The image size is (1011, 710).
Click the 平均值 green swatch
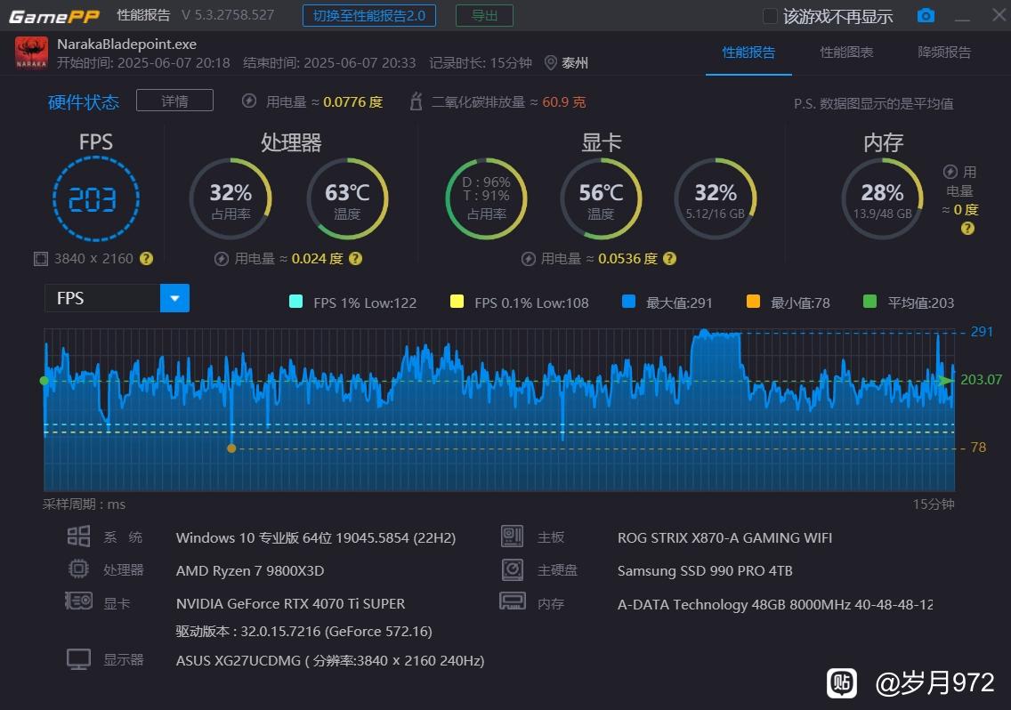coord(869,301)
